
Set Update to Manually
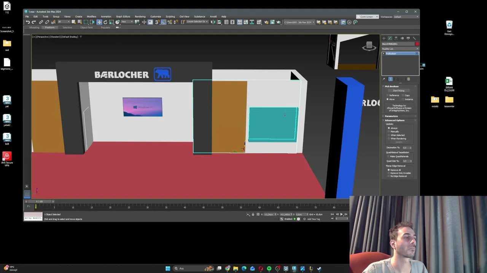pyautogui.click(x=394, y=132)
